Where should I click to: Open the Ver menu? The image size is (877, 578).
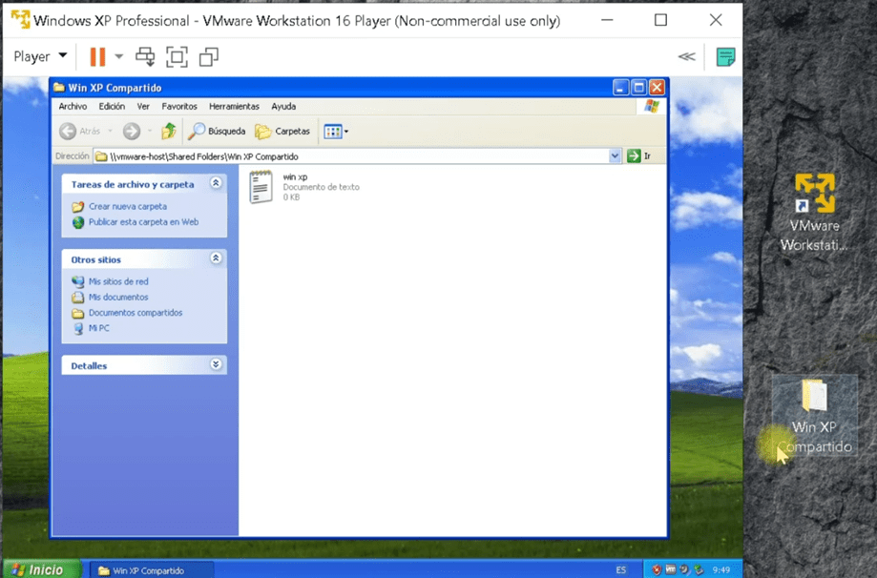pos(143,106)
